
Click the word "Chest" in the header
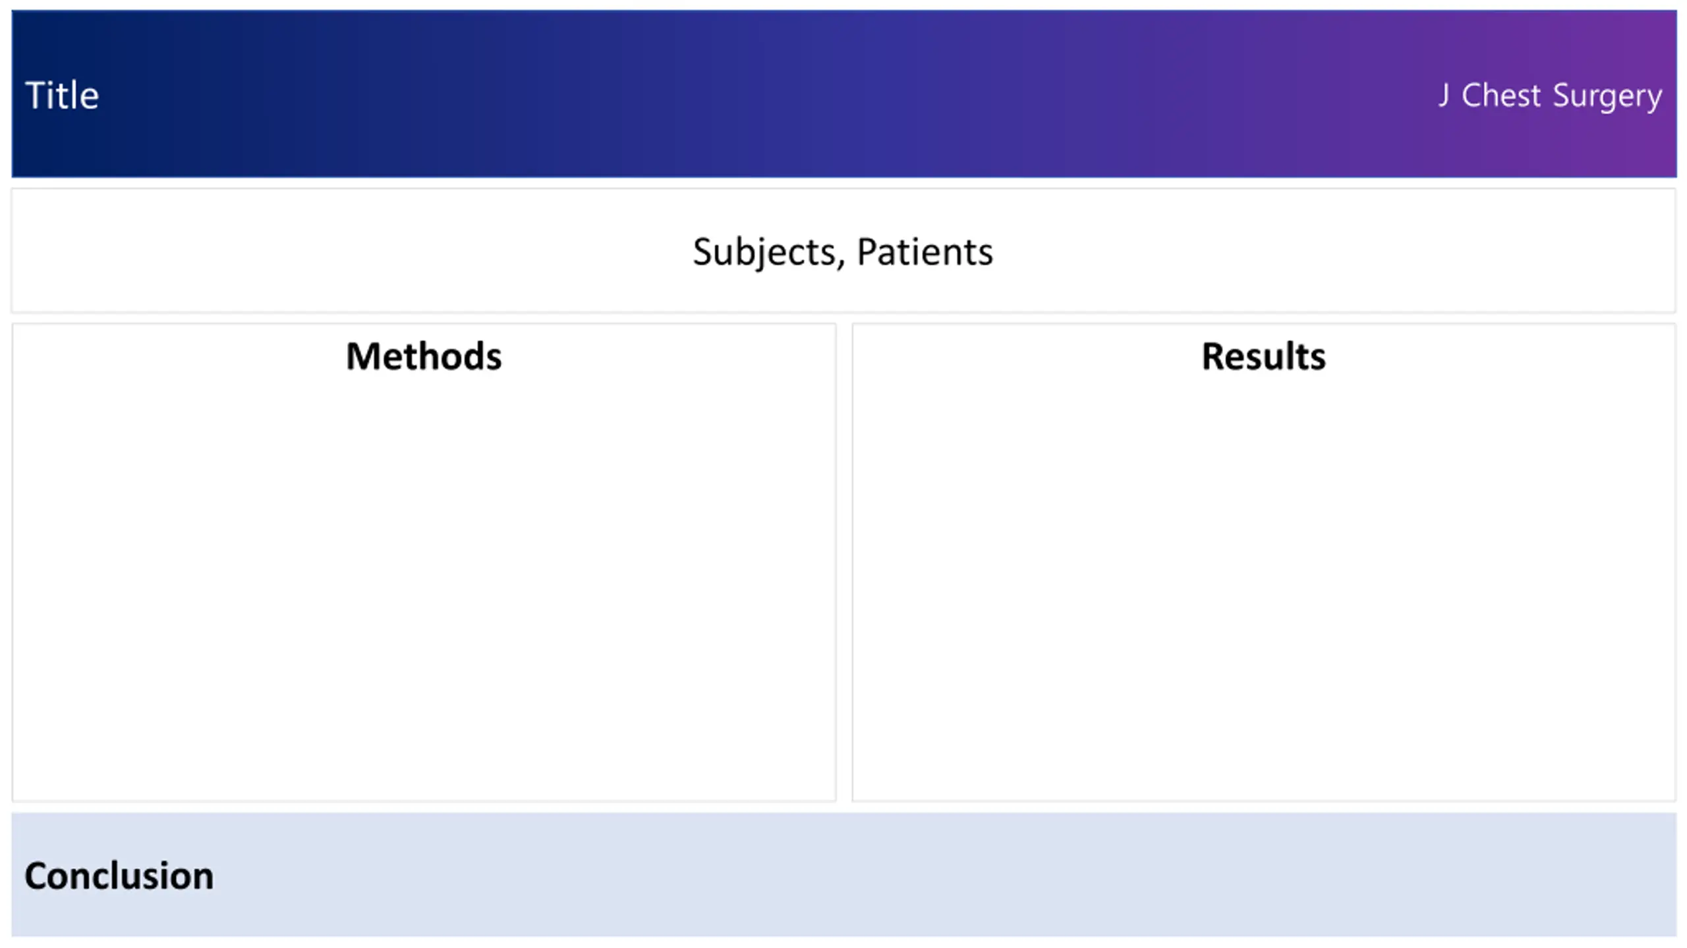pyautogui.click(x=1501, y=95)
